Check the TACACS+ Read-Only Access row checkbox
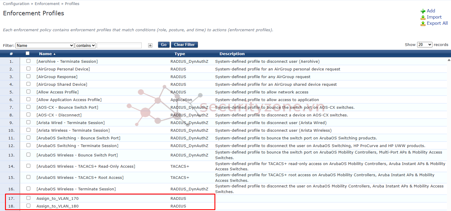This screenshot has width=451, height=211. (x=28, y=166)
